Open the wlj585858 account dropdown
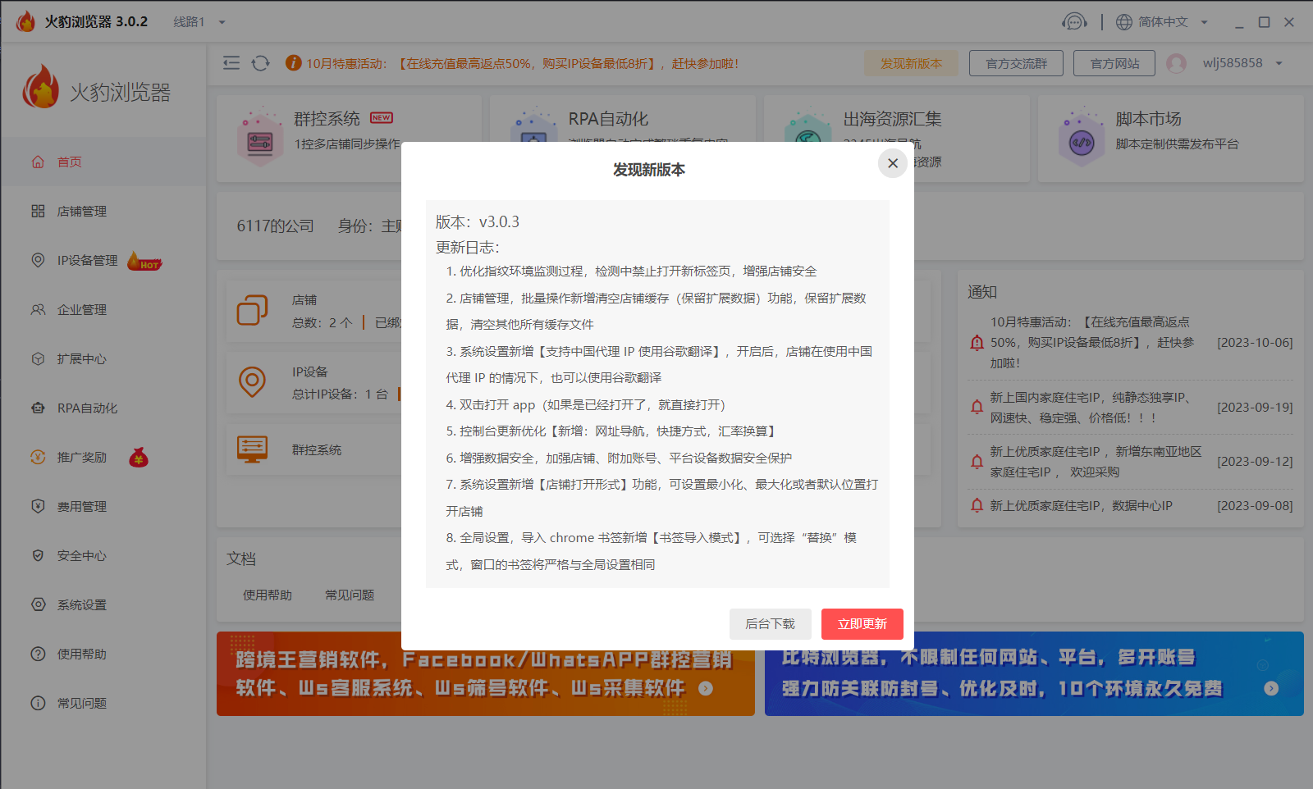 pos(1242,63)
